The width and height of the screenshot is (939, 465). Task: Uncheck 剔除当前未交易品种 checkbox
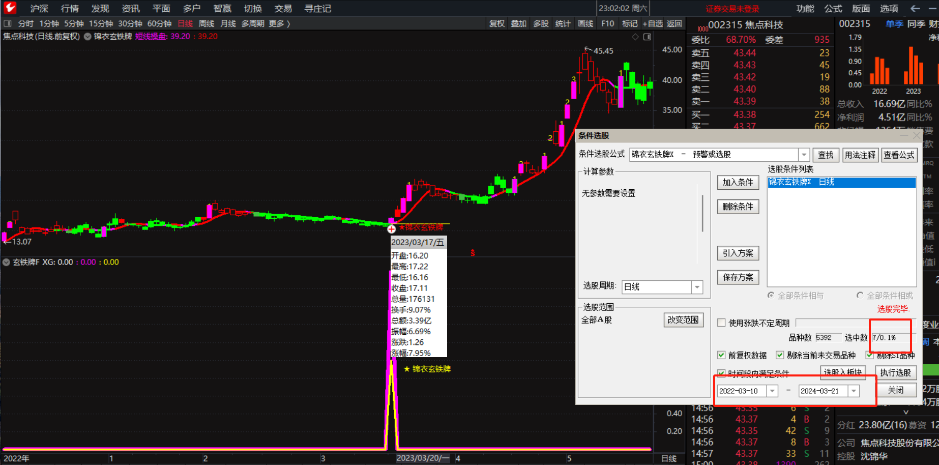(780, 355)
